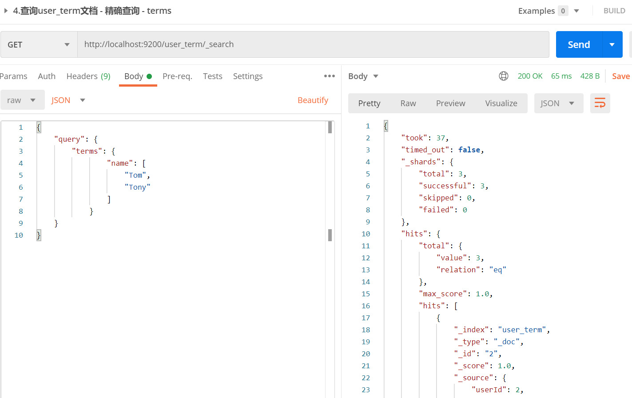Image resolution: width=632 pixels, height=398 pixels.
Task: Toggle the wrap lines icon in response
Action: [x=600, y=103]
